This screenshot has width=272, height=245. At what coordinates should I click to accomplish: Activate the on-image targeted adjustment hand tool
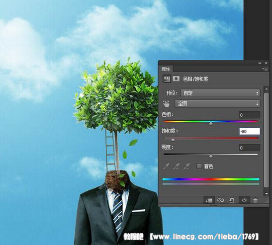(167, 104)
